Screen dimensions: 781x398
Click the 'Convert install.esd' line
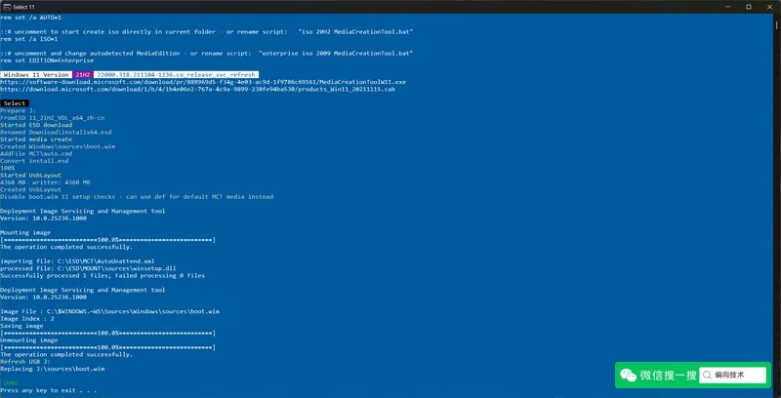[34, 161]
